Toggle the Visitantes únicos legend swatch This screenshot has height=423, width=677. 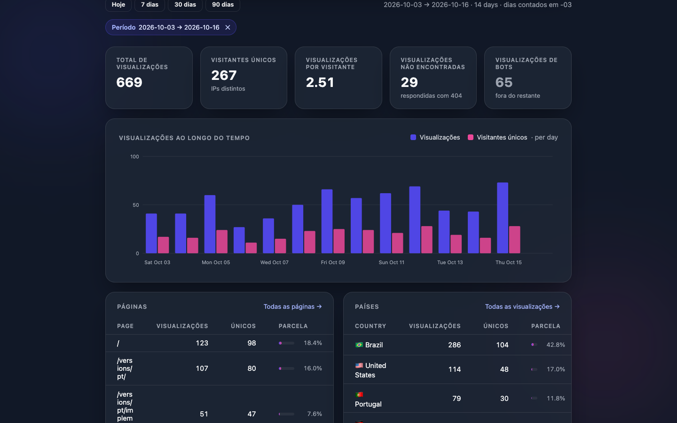(x=471, y=137)
